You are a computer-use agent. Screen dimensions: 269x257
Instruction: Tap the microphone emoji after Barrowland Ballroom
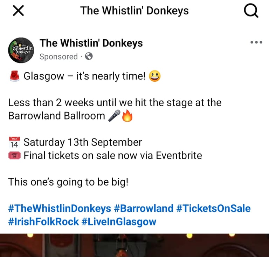click(x=114, y=116)
